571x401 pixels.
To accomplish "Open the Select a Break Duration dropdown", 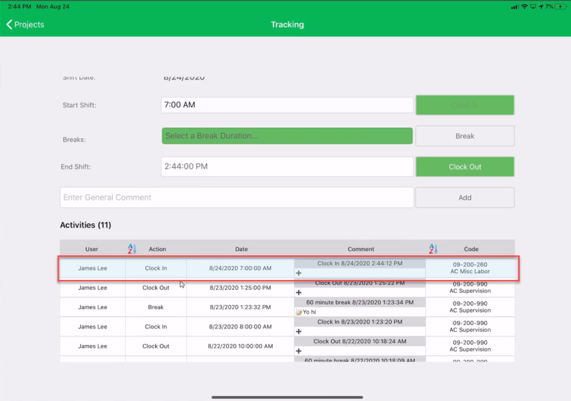I will pyautogui.click(x=287, y=136).
